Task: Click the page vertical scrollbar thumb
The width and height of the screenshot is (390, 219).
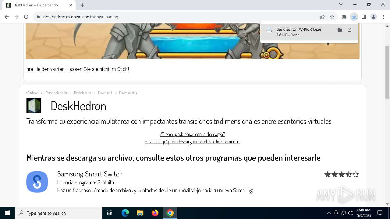Action: click(x=387, y=72)
